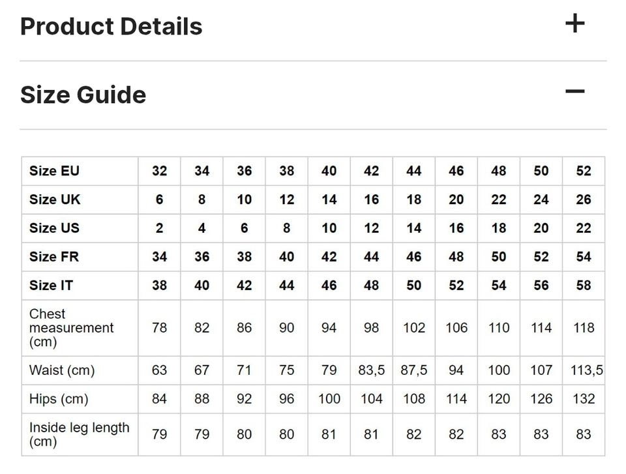Click the Size UK 26 cell

(x=584, y=200)
